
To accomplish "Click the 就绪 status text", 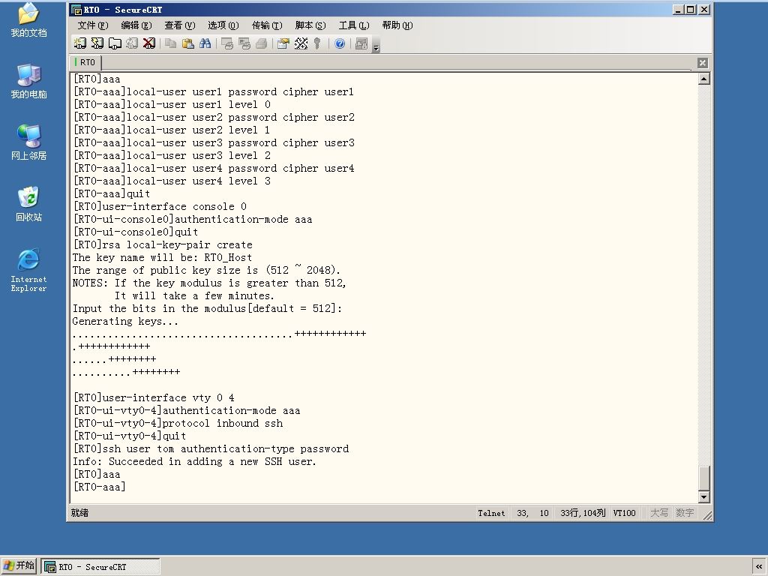I will pos(79,513).
